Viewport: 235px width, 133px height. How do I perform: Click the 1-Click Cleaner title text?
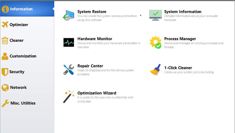[x=178, y=68]
